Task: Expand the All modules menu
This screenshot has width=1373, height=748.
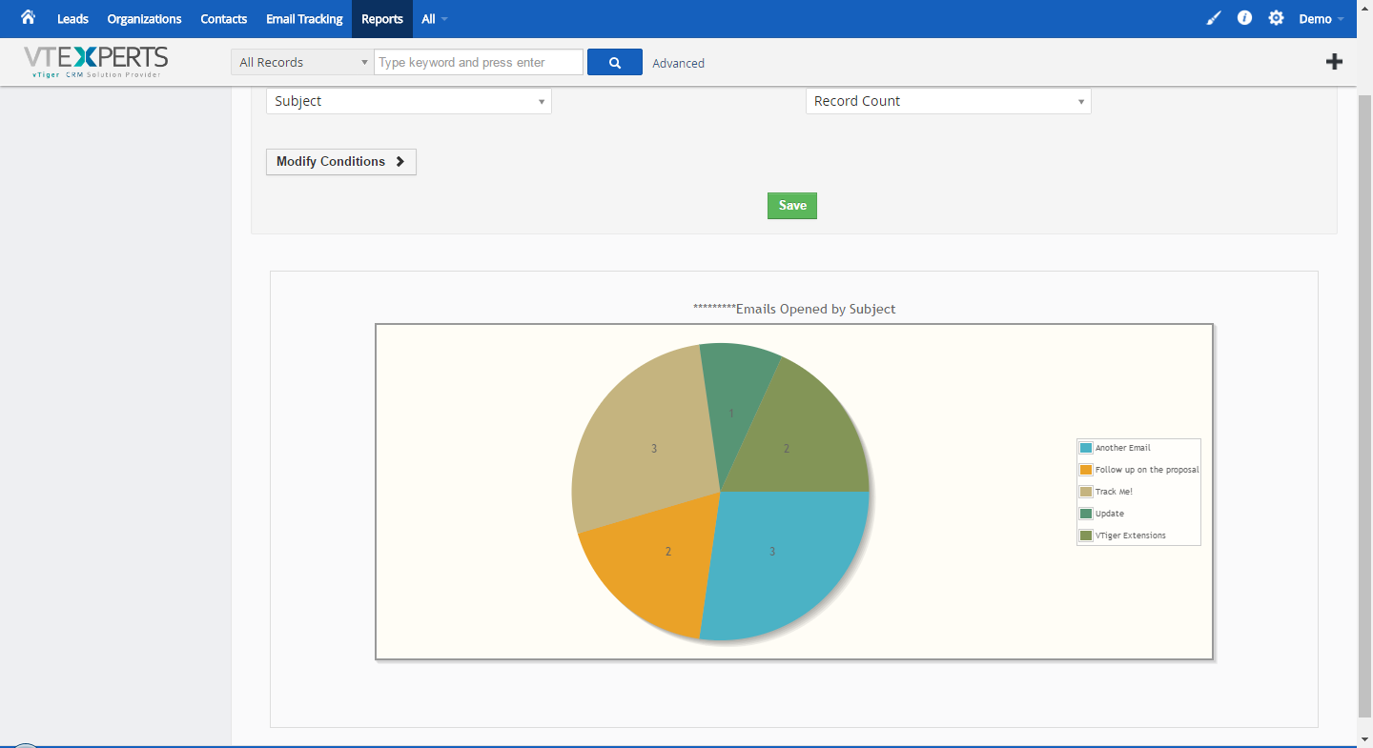Action: [434, 19]
